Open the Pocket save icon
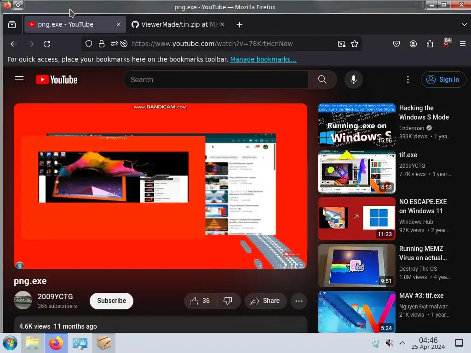 (x=396, y=44)
